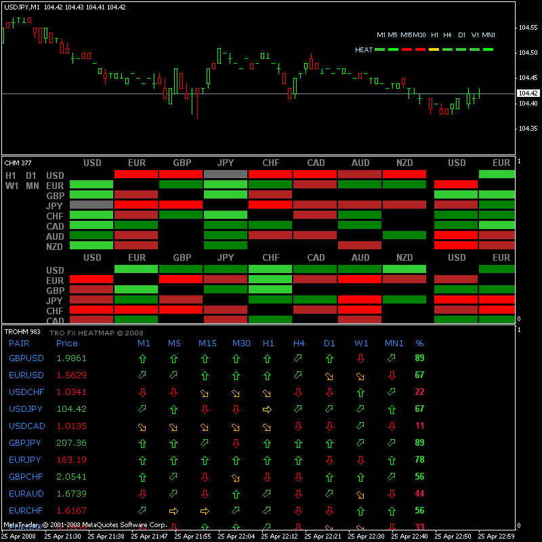The width and height of the screenshot is (542, 542).
Task: Click the GBPUSD W1 red down arrow
Action: click(360, 358)
